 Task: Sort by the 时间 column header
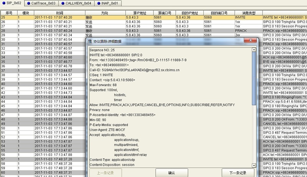(59, 13)
